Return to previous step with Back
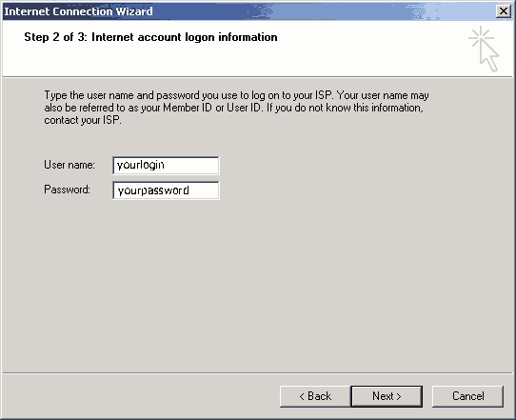 coord(315,396)
